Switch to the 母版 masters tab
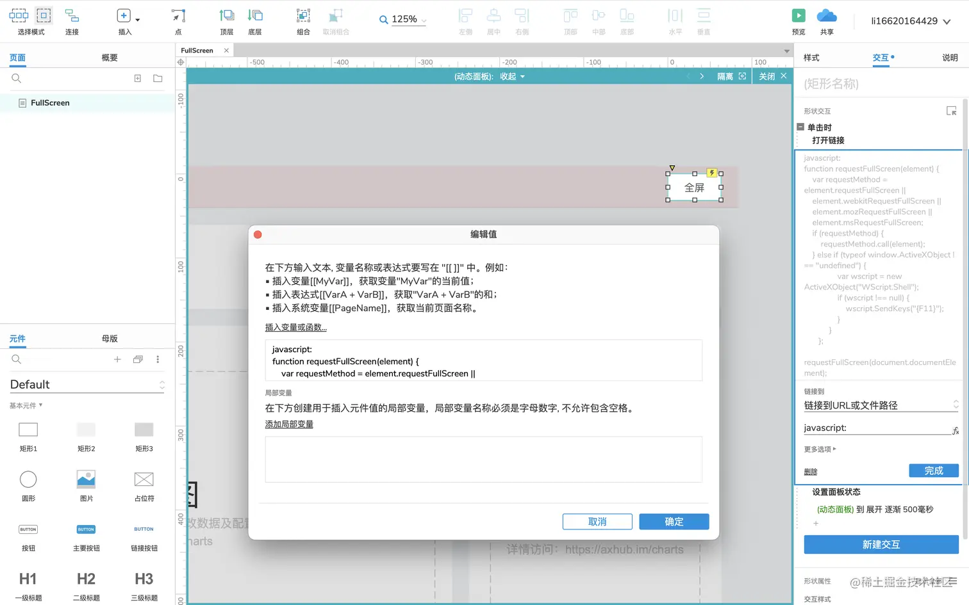The height and width of the screenshot is (605, 969). coord(110,339)
